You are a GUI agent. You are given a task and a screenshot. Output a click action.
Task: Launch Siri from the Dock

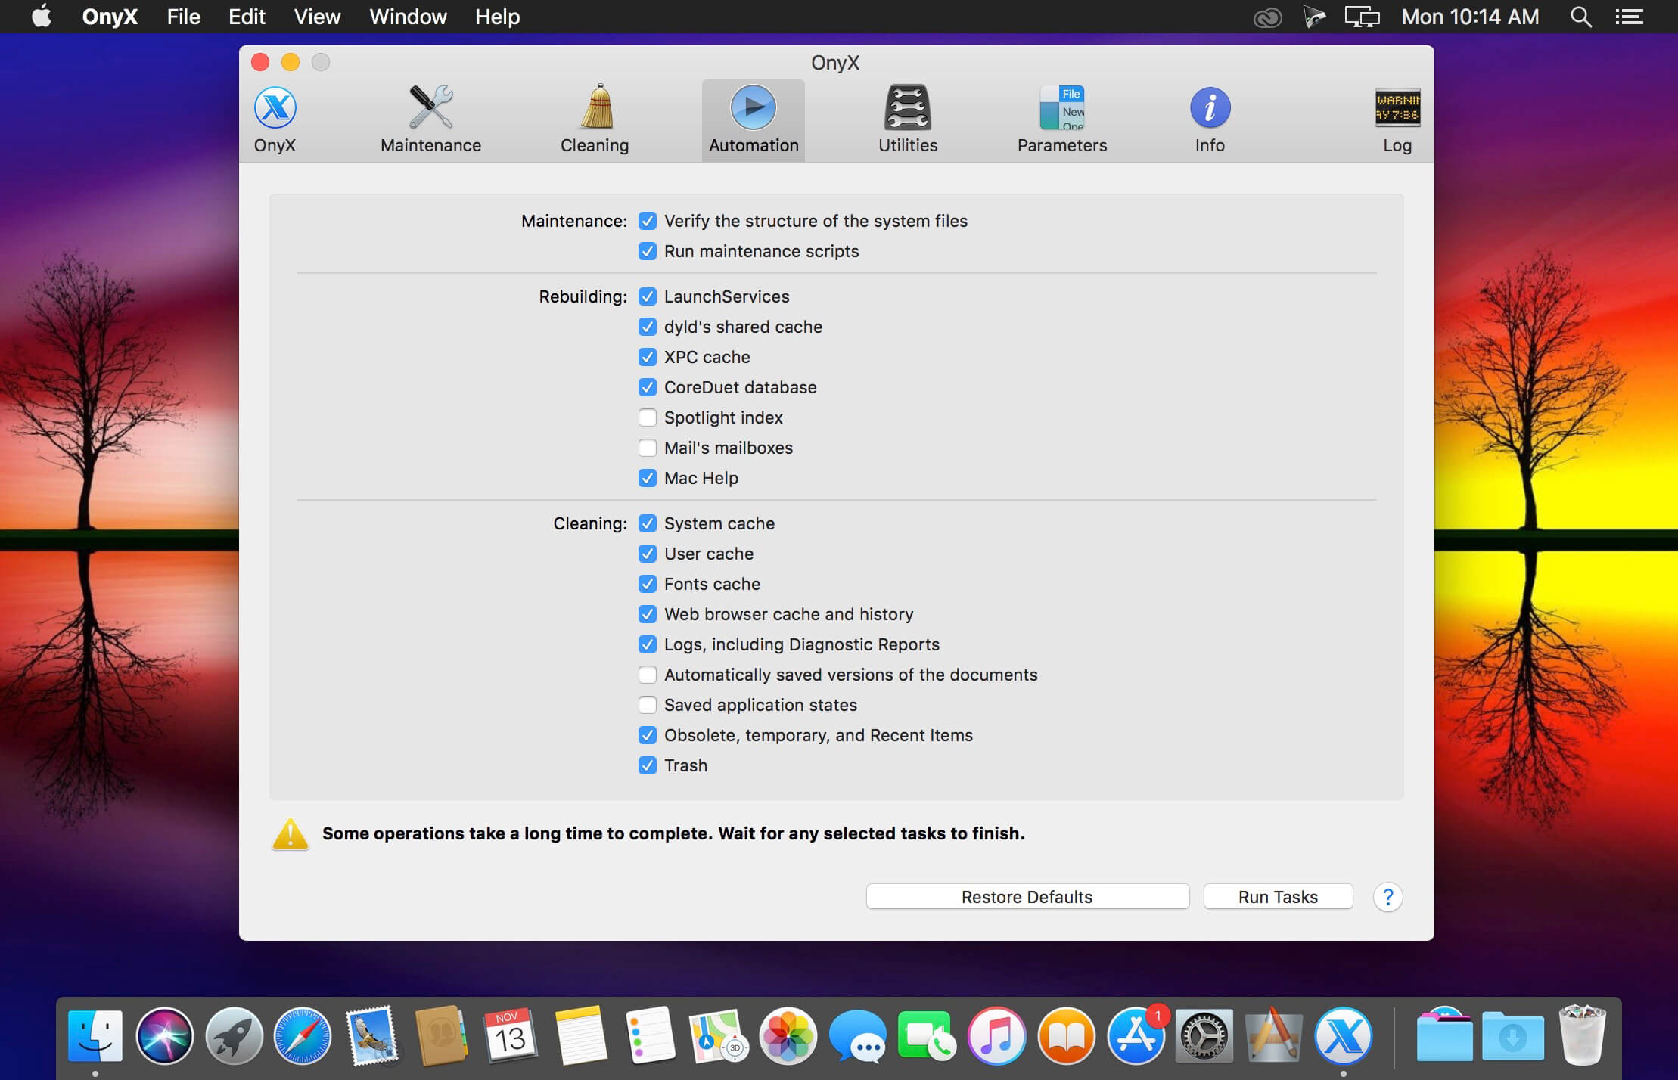coord(164,1035)
